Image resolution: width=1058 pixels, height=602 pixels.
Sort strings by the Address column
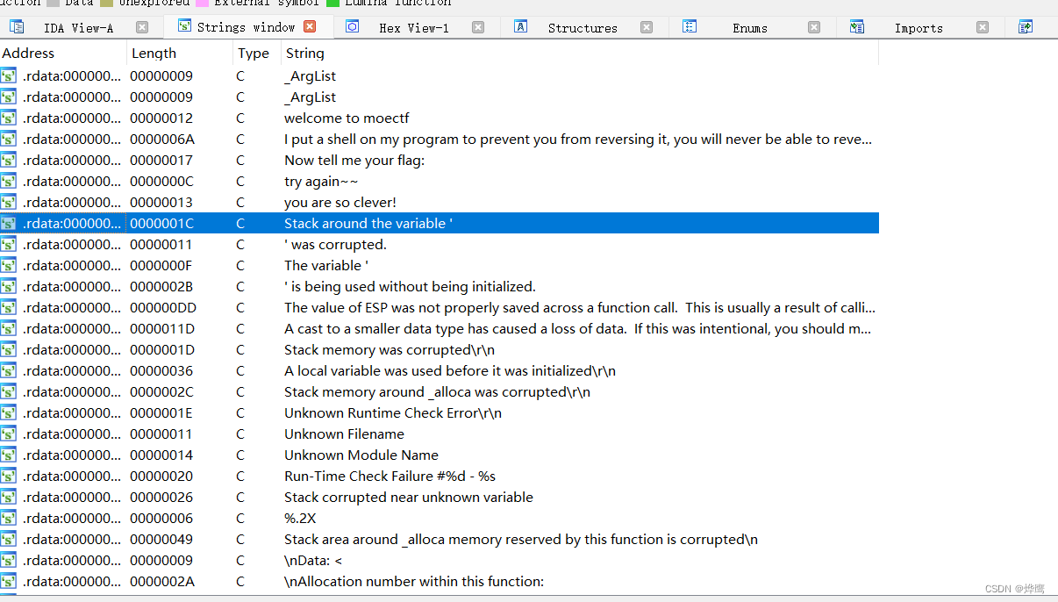click(29, 53)
